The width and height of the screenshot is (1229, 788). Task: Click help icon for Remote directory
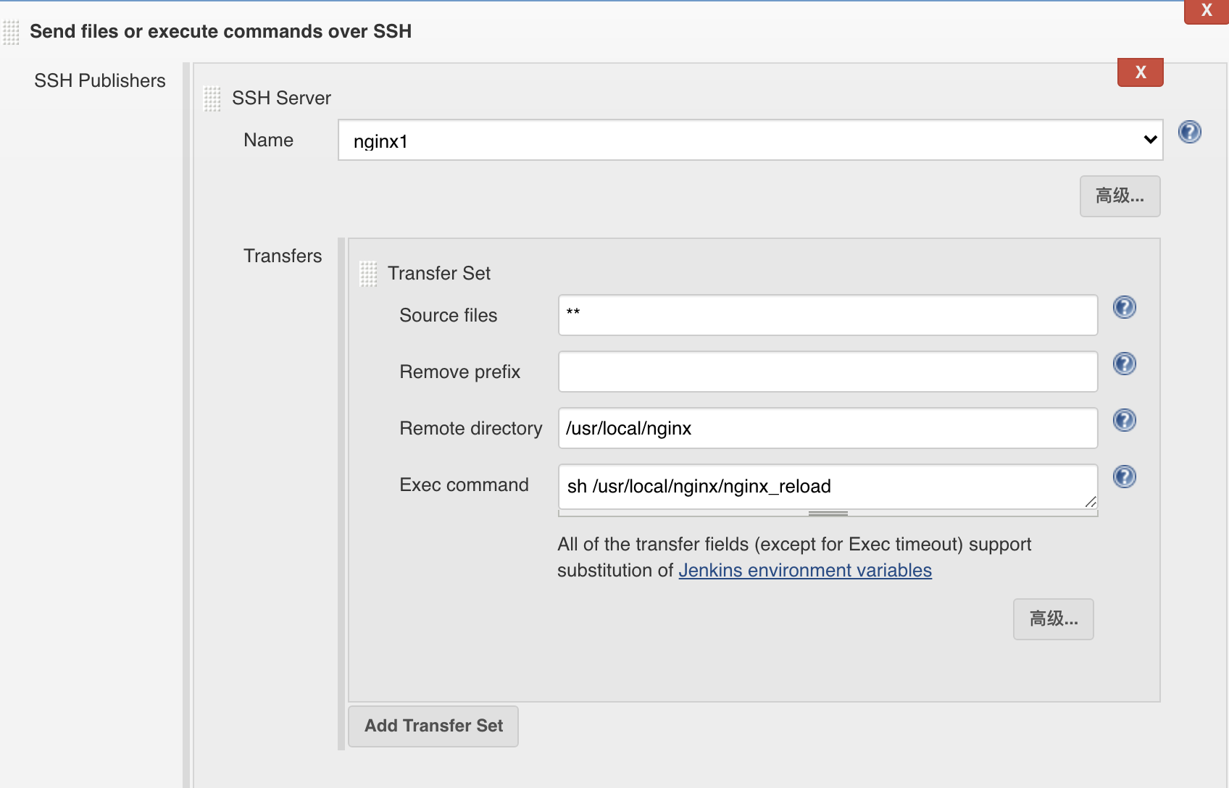(x=1124, y=420)
